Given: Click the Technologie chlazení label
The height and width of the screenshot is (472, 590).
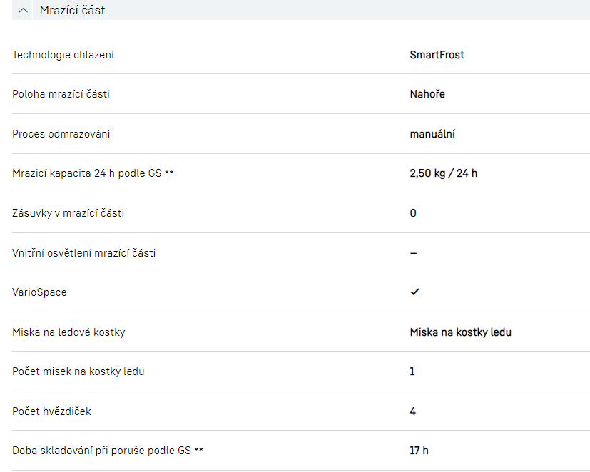Looking at the screenshot, I should pyautogui.click(x=63, y=55).
